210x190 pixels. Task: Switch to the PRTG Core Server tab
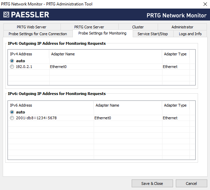point(89,27)
